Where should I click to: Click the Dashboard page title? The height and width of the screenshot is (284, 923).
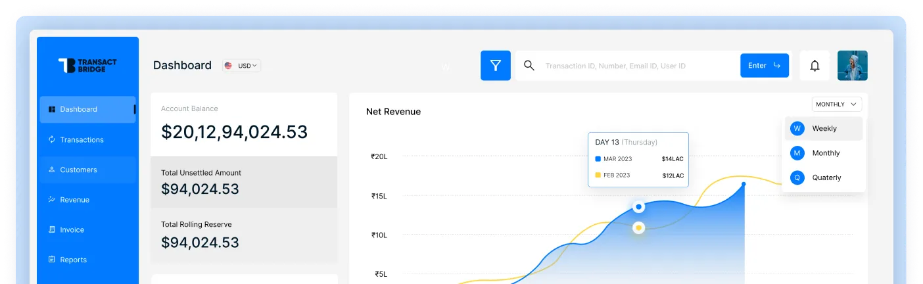(x=182, y=65)
